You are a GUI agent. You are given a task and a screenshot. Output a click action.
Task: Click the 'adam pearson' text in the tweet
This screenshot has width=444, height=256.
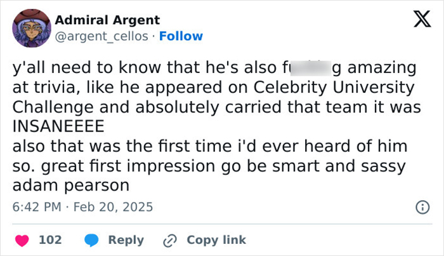click(x=71, y=186)
